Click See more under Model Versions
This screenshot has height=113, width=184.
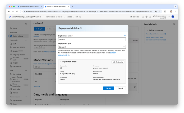(37, 87)
